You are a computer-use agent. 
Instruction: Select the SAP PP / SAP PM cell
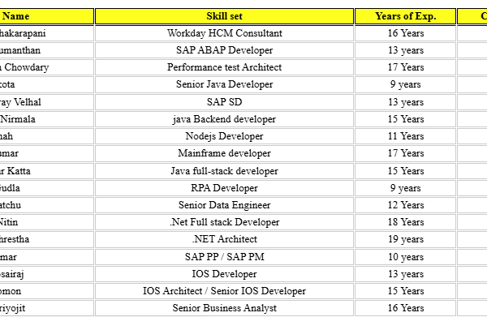[224, 257]
